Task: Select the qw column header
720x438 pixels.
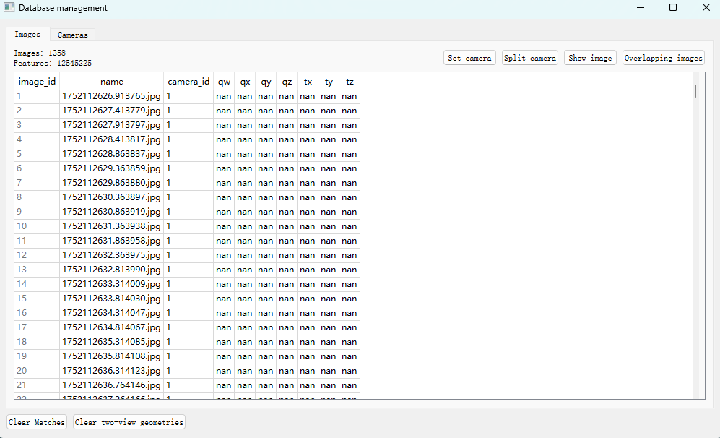Action: click(x=224, y=82)
